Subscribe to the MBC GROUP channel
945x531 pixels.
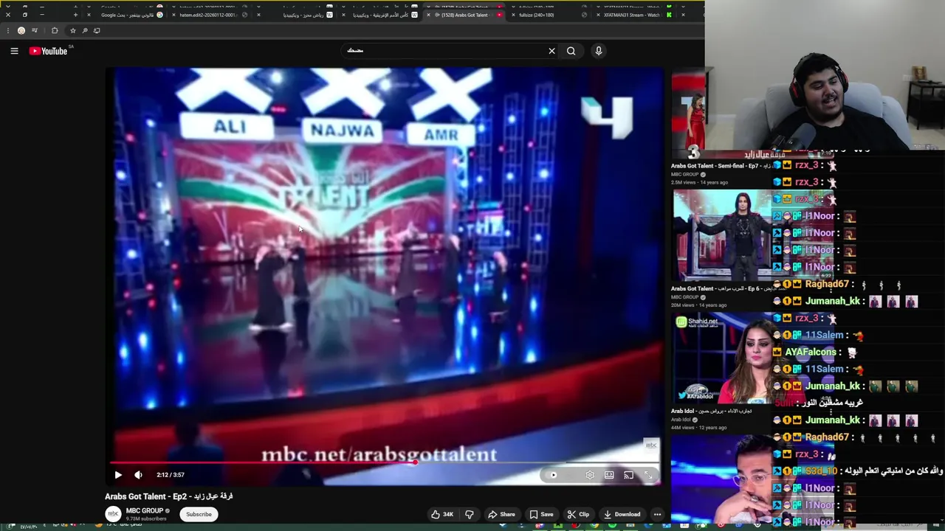click(x=199, y=514)
